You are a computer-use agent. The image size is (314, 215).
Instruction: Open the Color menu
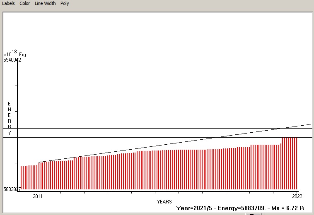[x=25, y=3]
